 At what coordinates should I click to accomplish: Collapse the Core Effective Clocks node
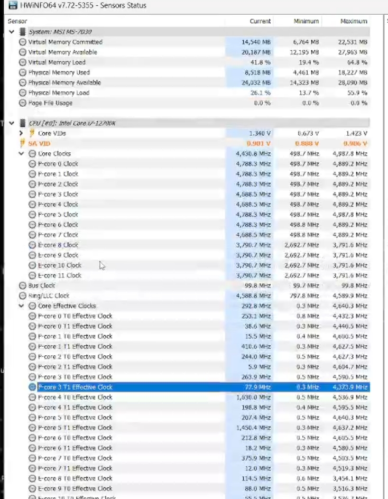21,306
